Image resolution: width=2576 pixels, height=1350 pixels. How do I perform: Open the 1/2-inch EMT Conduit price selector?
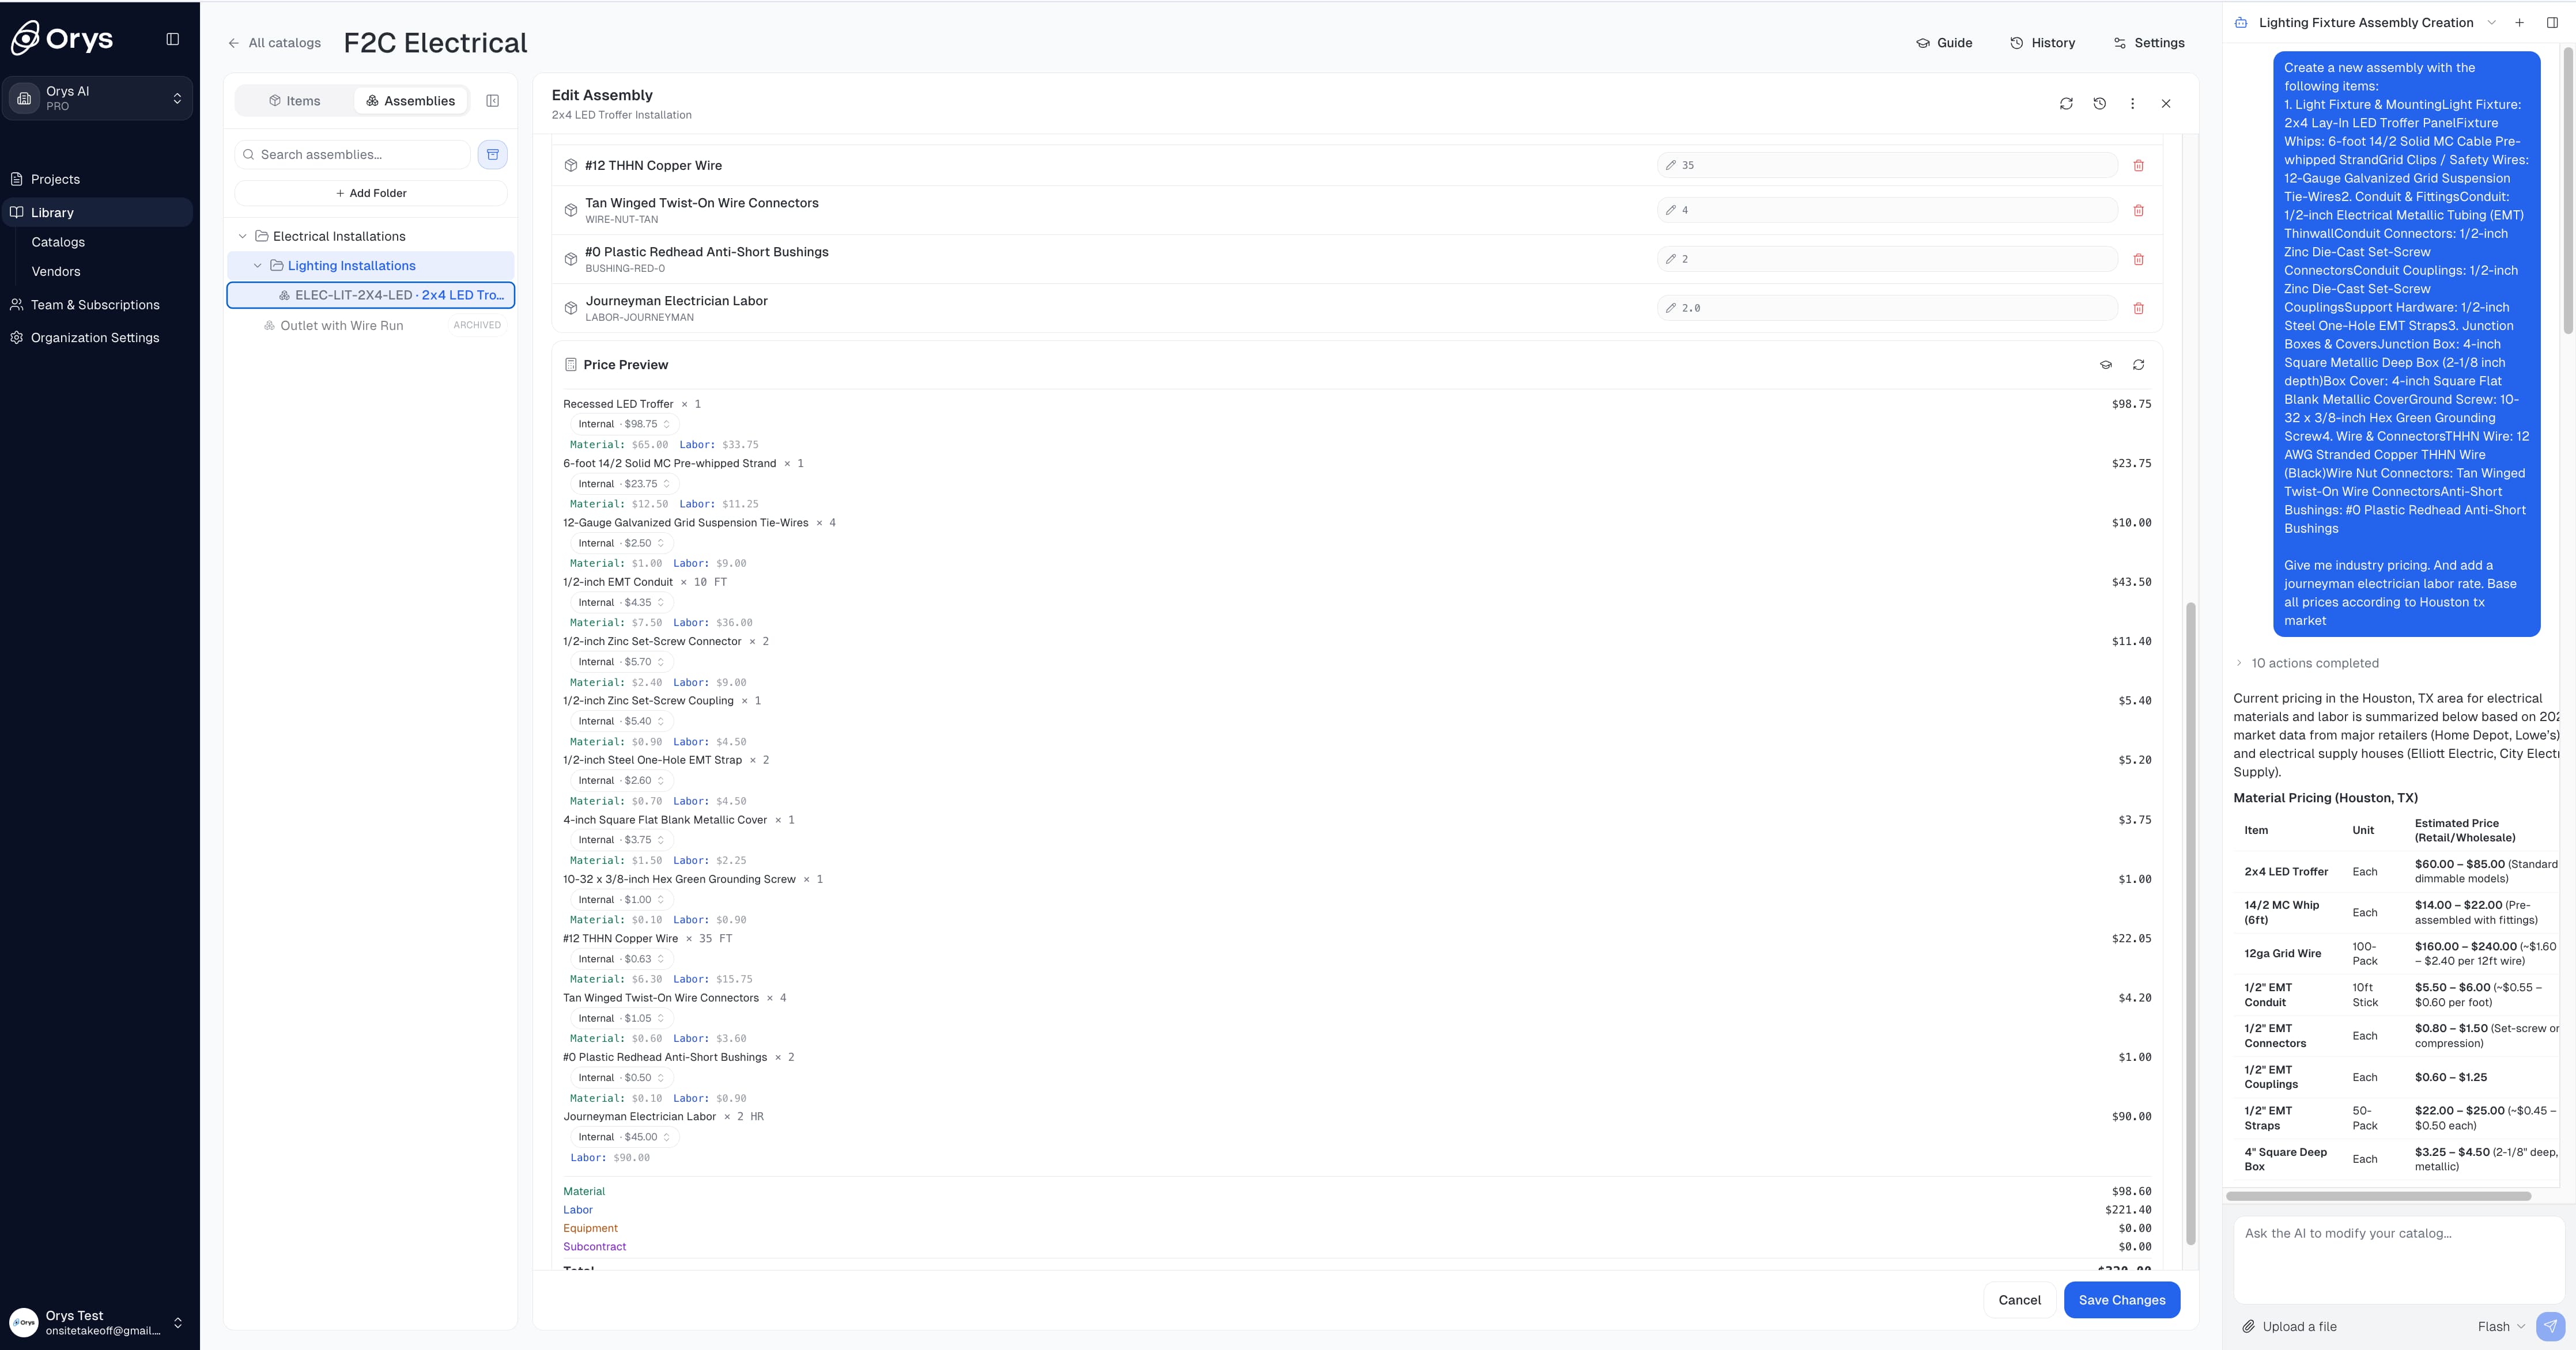tap(621, 602)
